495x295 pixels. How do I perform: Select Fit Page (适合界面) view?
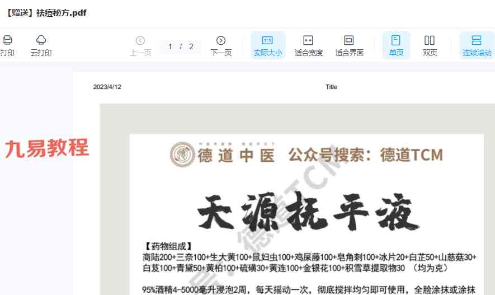[x=349, y=46]
